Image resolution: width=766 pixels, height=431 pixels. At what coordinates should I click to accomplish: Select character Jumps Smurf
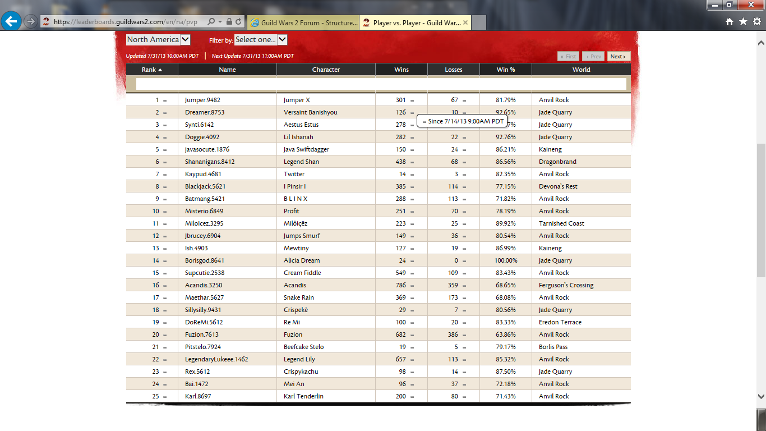click(x=302, y=236)
